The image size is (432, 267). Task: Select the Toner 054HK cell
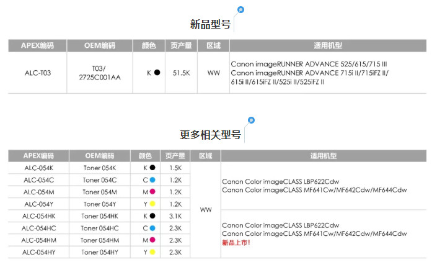(100, 216)
